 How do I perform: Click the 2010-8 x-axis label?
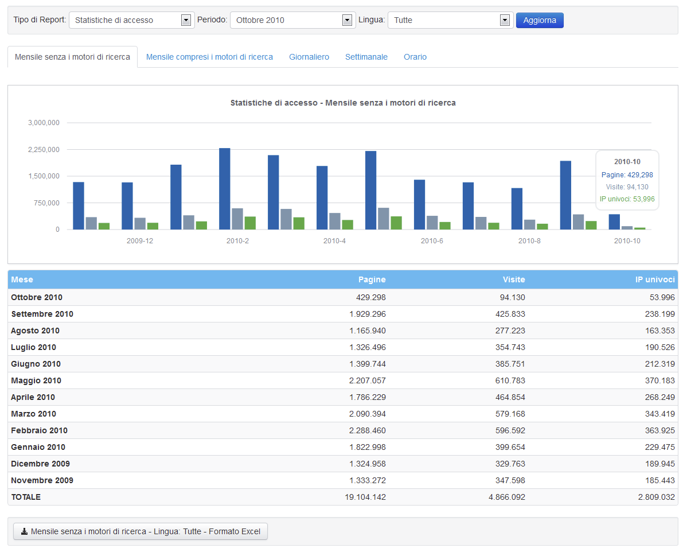pos(529,240)
